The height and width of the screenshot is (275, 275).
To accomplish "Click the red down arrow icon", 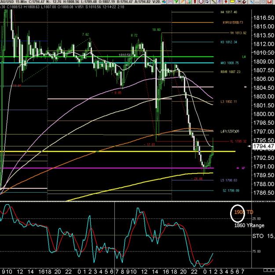I will (226, 2).
